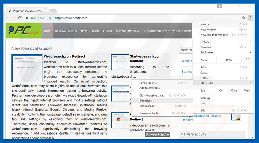The image size is (259, 143).
Task: Open a new tab via tab strip button
Action: (53, 11)
